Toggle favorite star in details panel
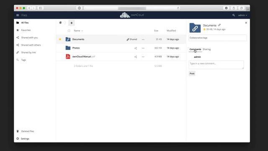 point(204,29)
